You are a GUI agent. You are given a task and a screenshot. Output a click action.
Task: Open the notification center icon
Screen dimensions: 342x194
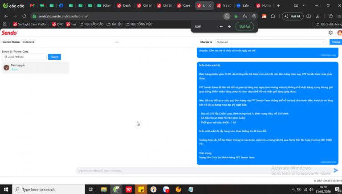coord(338,190)
